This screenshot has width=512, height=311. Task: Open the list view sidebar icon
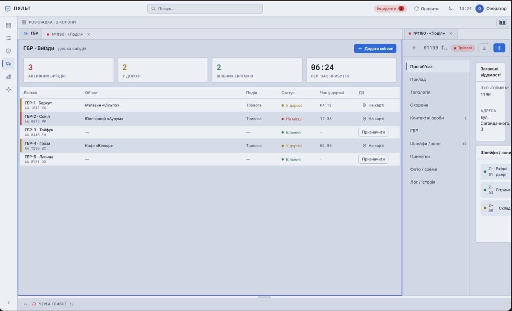pyautogui.click(x=8, y=38)
